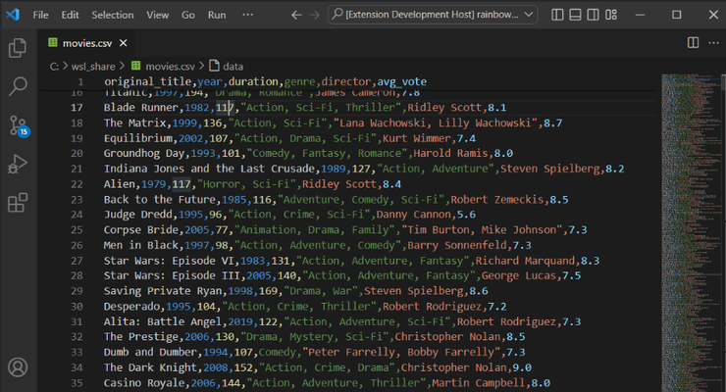Screen dimensions: 726x392
Task: Click Men in Black on line 26
Action: 140,245
